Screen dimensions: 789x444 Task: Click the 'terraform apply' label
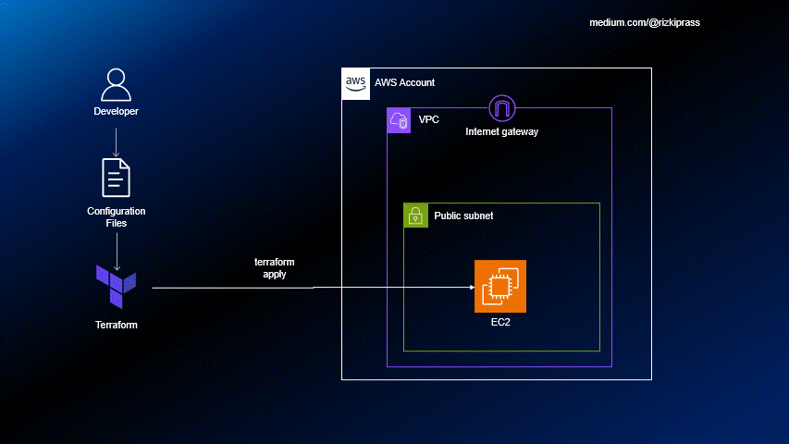pos(275,268)
